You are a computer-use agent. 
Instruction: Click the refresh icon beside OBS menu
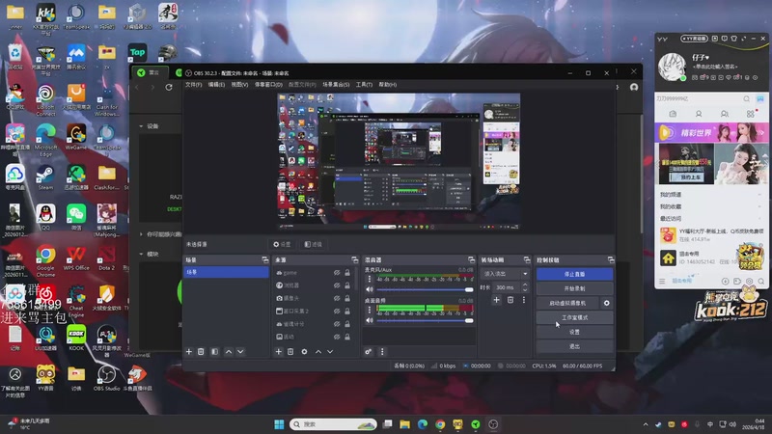[x=168, y=87]
